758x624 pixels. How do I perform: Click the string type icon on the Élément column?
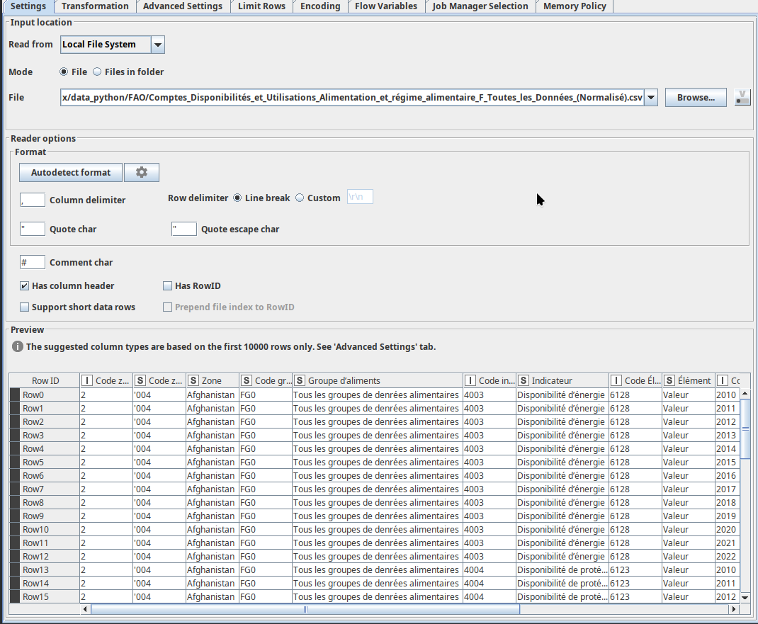(x=668, y=380)
